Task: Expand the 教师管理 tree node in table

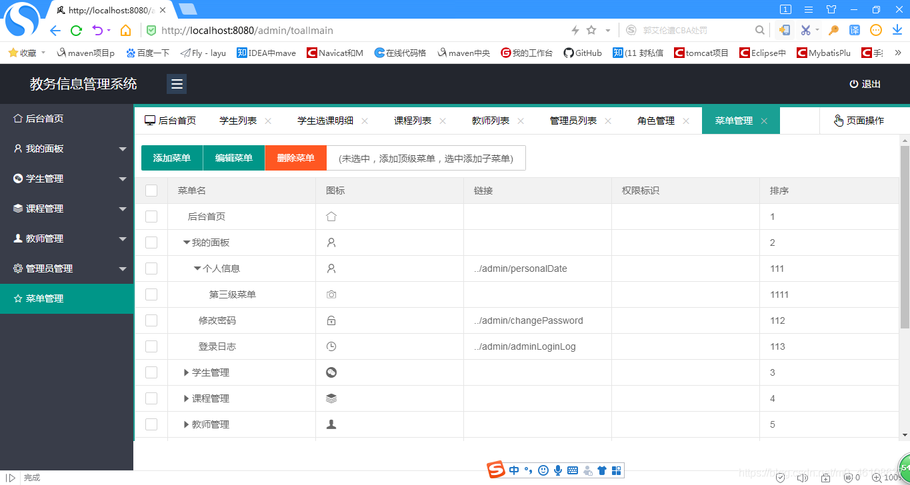Action: click(187, 424)
